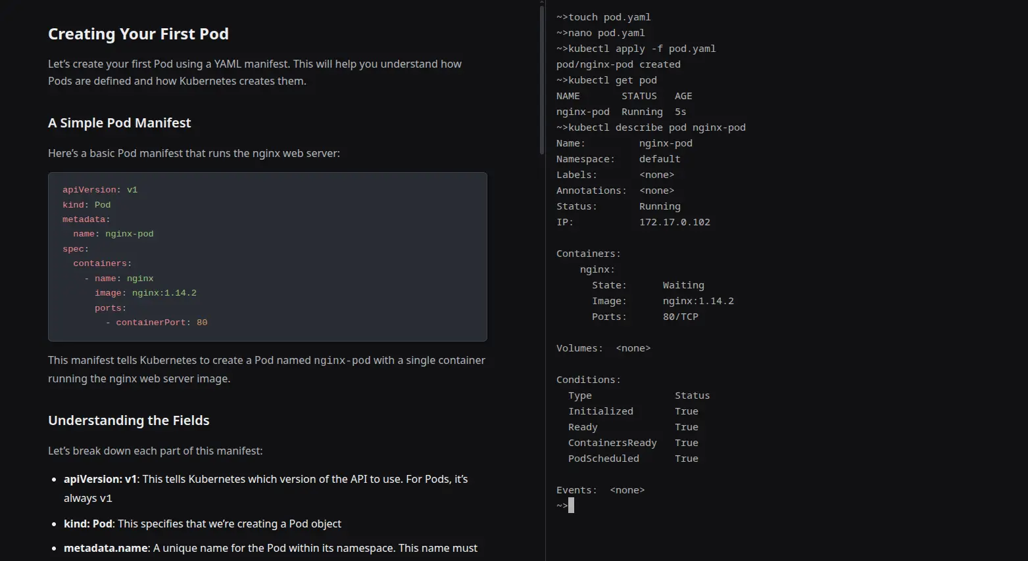Click the 'Events: <none>' terminal line
The width and height of the screenshot is (1028, 561).
point(600,490)
